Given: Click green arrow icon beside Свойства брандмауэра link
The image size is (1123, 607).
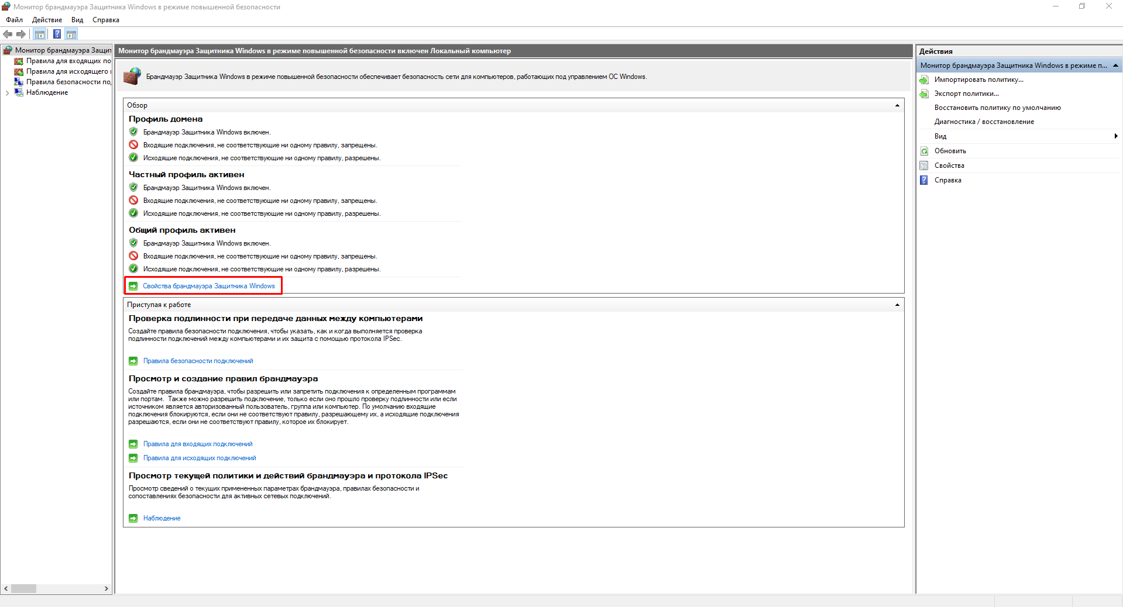Looking at the screenshot, I should point(133,286).
